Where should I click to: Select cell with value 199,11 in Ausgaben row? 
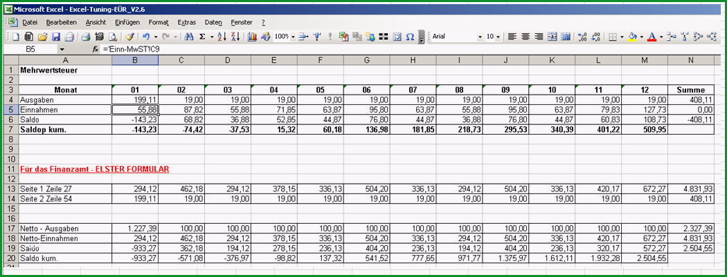[135, 100]
